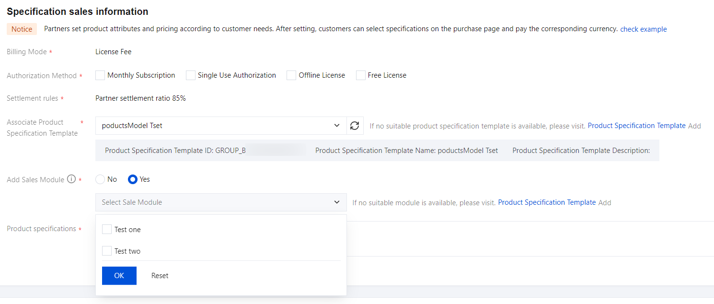Check the Monthly Subscription checkbox

(100, 75)
